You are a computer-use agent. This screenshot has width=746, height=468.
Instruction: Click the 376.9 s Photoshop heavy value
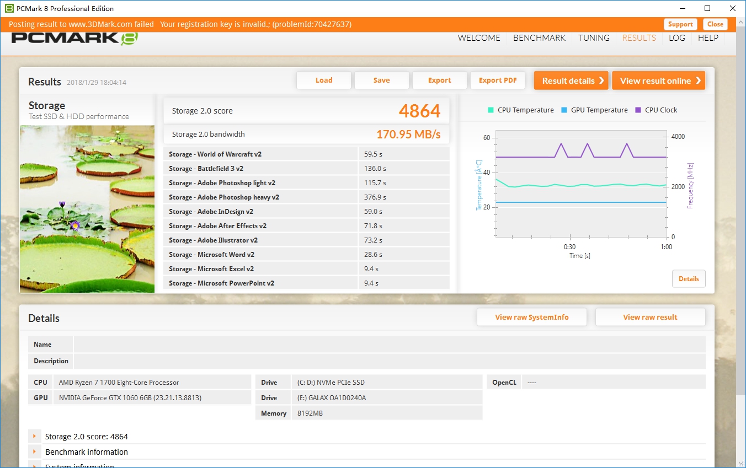coord(375,197)
